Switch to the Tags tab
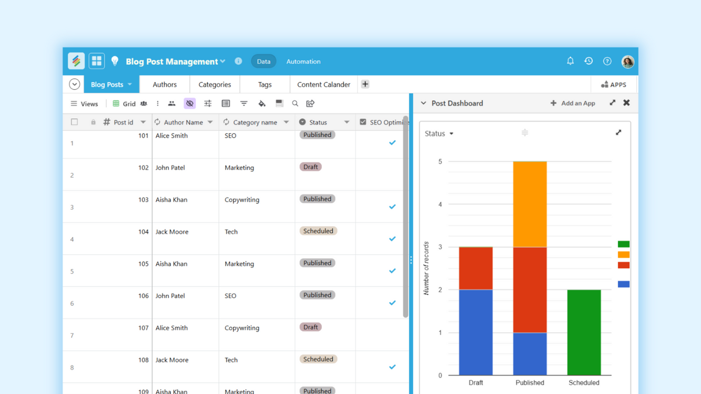 coord(265,84)
